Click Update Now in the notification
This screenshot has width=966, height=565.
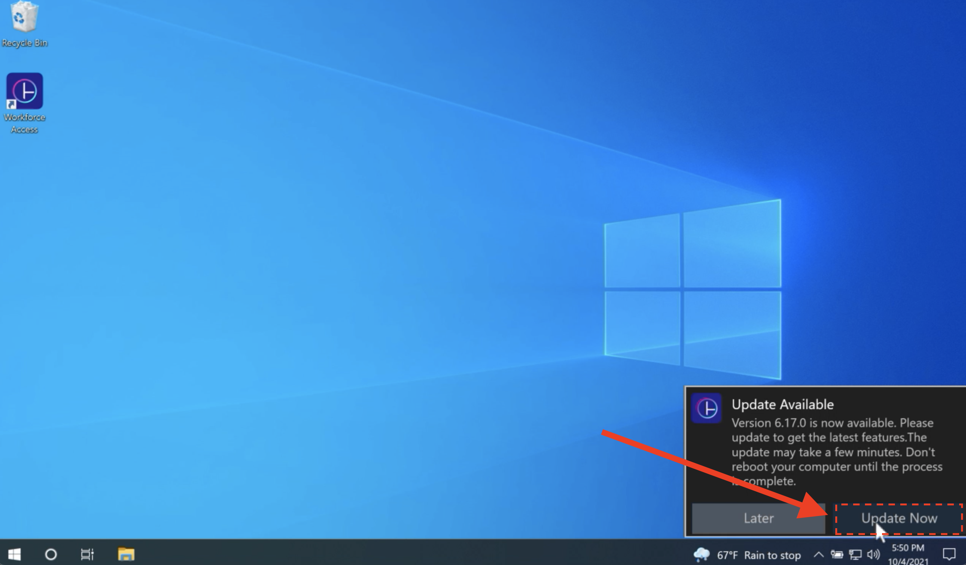click(898, 519)
